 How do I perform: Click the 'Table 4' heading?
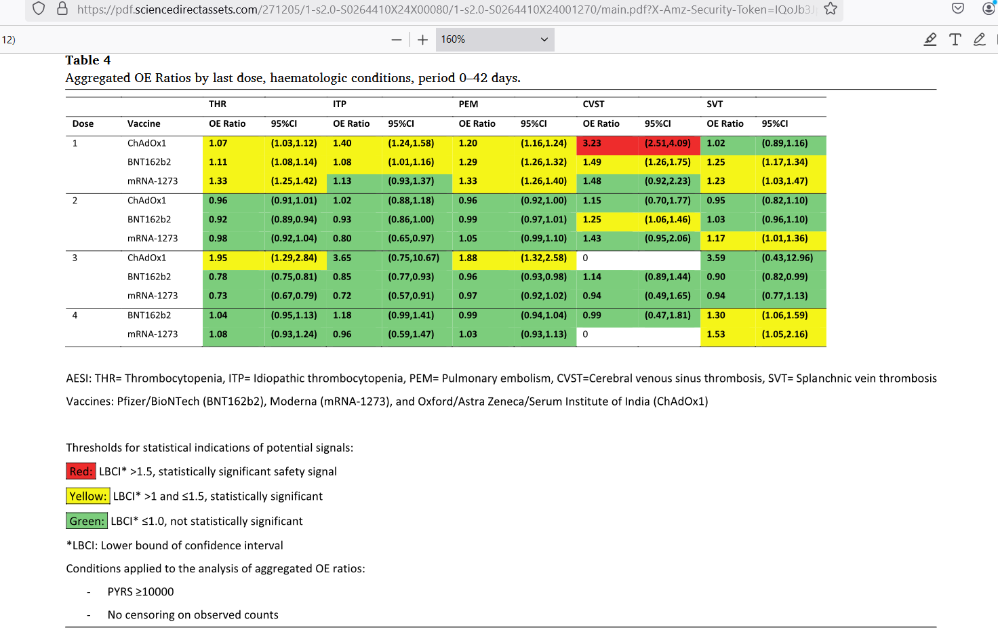[88, 60]
